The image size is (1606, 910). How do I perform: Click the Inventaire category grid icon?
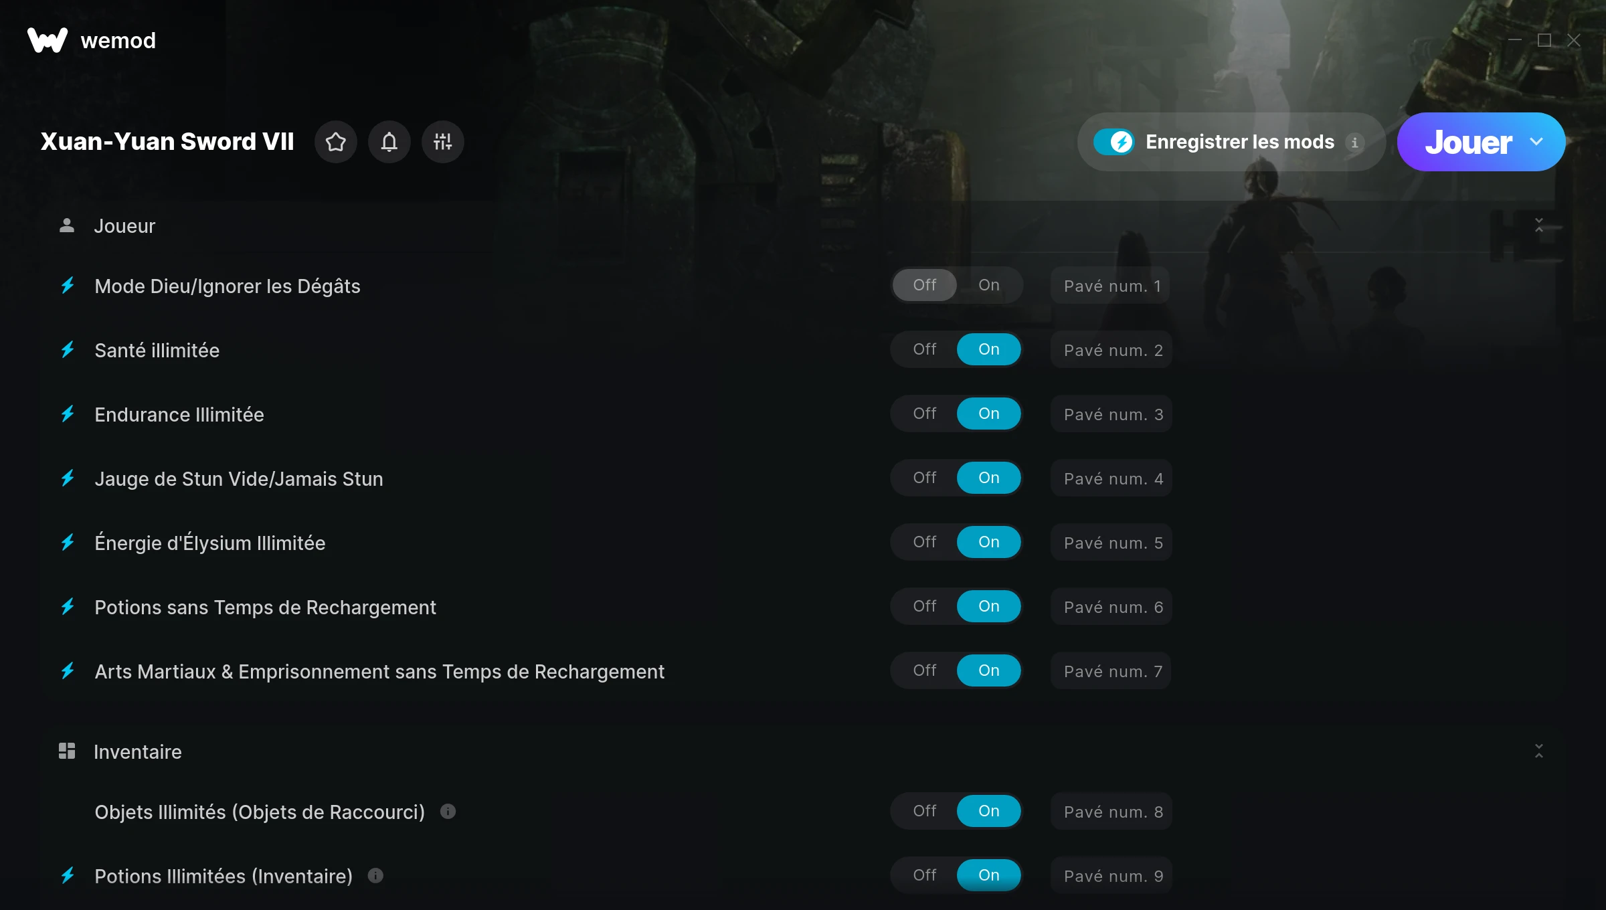pos(67,751)
